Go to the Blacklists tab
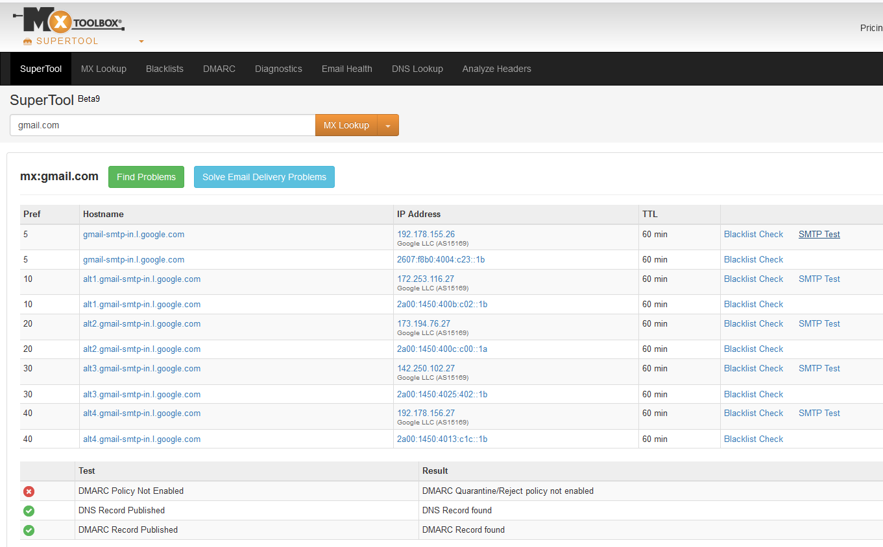This screenshot has height=547, width=883. pos(165,69)
